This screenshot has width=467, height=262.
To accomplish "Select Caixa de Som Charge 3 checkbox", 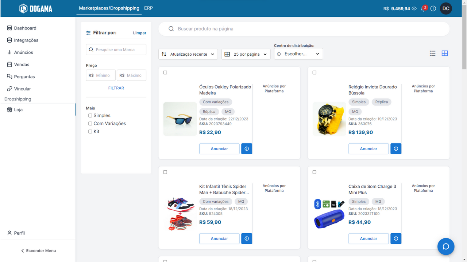I will (314, 172).
